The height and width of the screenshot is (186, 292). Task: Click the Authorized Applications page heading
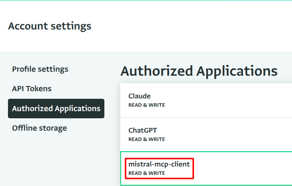(199, 71)
